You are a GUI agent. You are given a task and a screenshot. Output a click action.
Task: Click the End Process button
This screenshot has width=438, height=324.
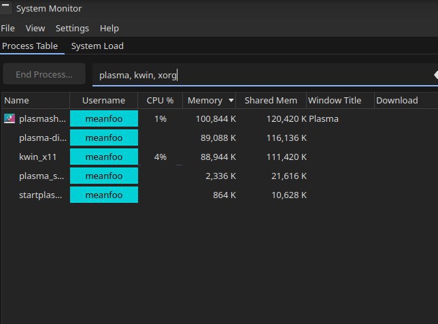(44, 74)
